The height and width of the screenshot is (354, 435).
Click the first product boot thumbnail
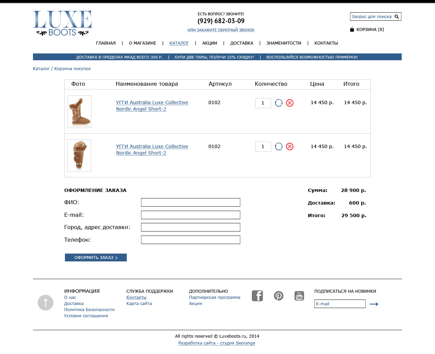click(80, 112)
